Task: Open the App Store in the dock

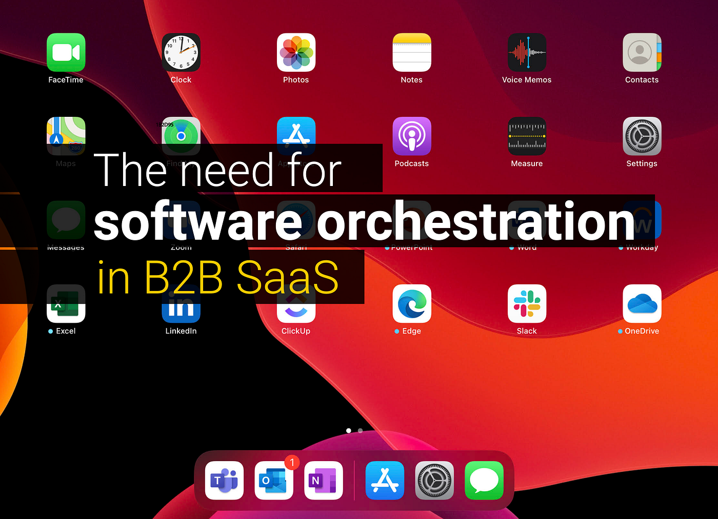Action: click(385, 480)
